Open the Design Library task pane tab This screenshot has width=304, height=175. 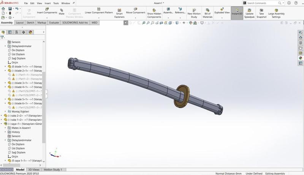click(x=301, y=43)
